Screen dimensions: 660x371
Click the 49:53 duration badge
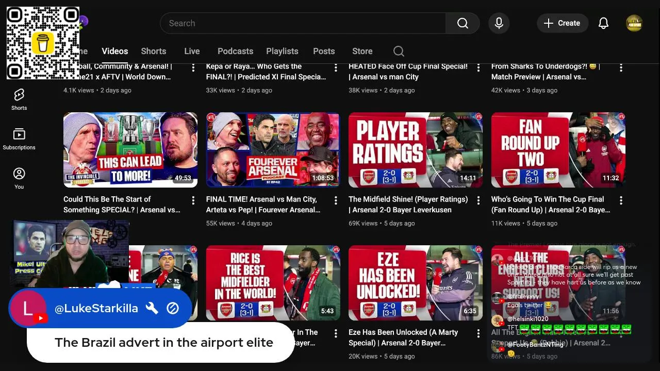[x=183, y=178]
